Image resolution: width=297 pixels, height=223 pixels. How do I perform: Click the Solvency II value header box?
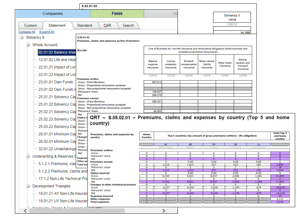[232, 17]
